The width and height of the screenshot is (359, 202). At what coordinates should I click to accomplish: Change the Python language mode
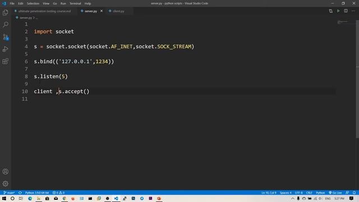320,192
